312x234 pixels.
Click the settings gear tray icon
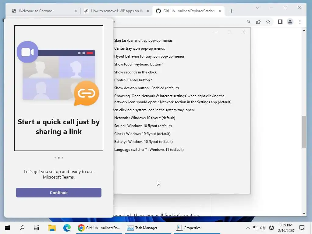click(x=271, y=228)
